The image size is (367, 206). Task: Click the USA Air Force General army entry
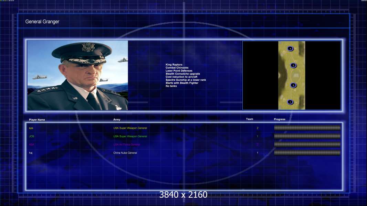(127, 145)
